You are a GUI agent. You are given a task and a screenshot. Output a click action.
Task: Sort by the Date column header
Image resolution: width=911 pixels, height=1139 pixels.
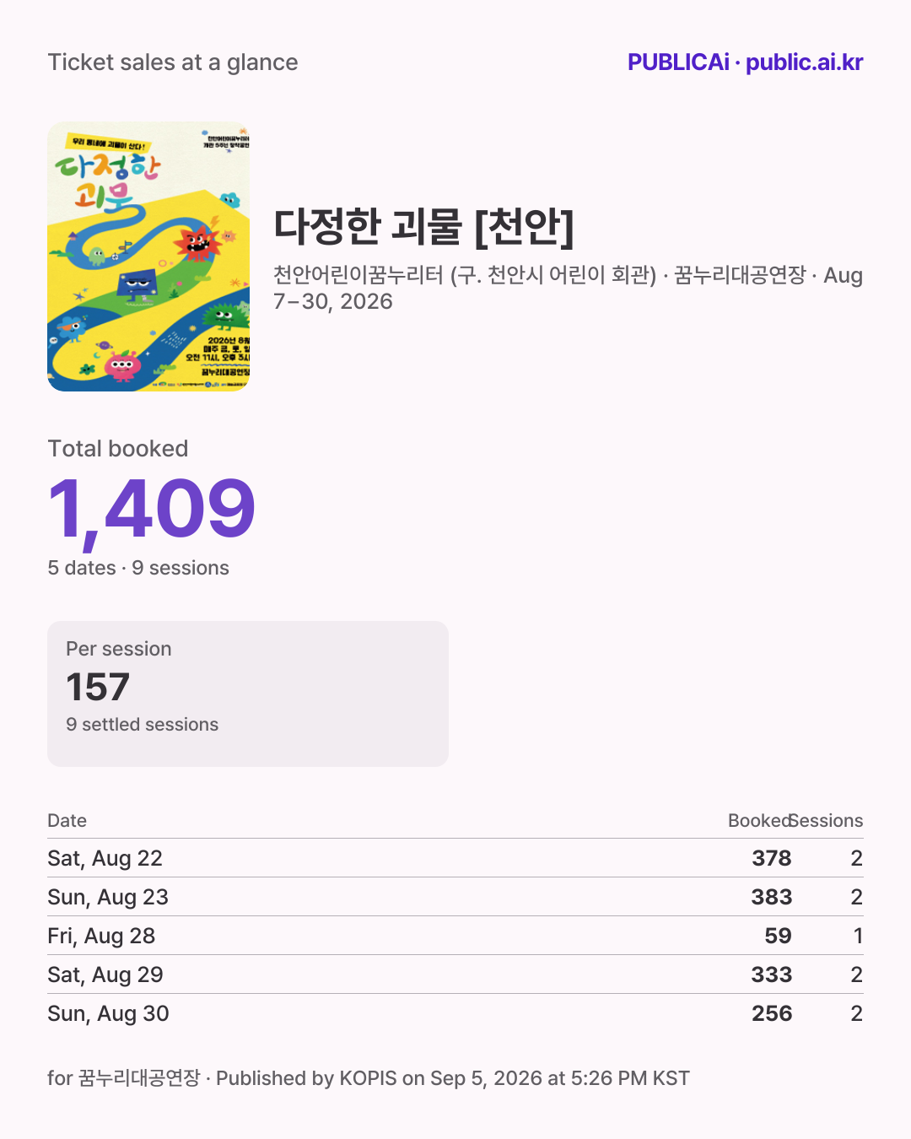click(x=67, y=821)
